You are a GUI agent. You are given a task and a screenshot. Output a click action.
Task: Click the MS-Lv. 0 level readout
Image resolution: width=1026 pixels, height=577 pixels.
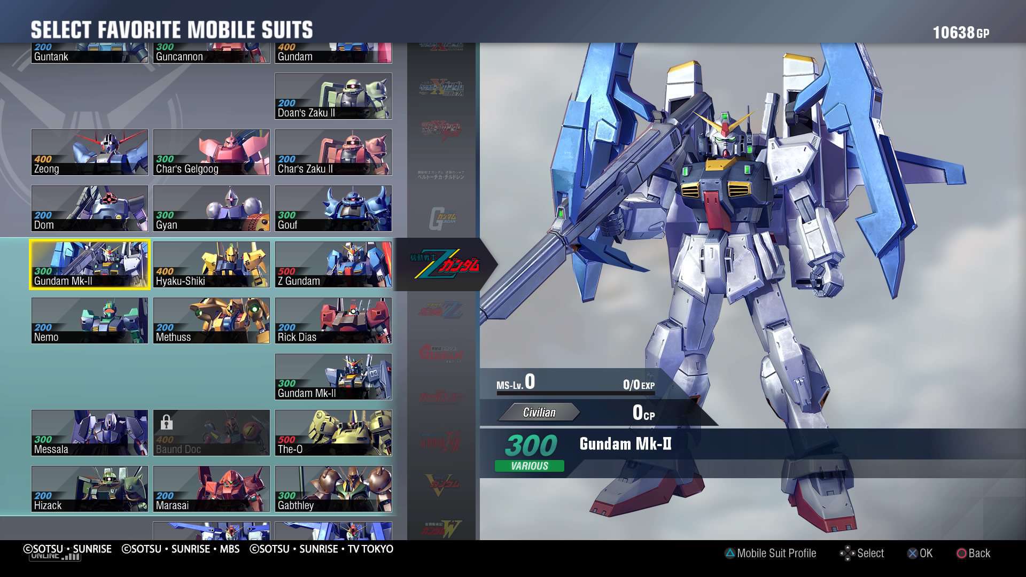pos(516,382)
